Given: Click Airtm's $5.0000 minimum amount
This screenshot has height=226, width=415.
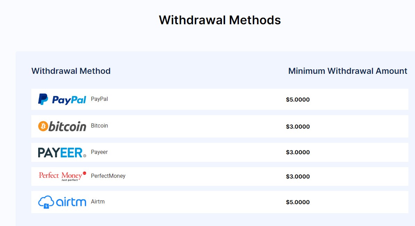Looking at the screenshot, I should (x=298, y=202).
